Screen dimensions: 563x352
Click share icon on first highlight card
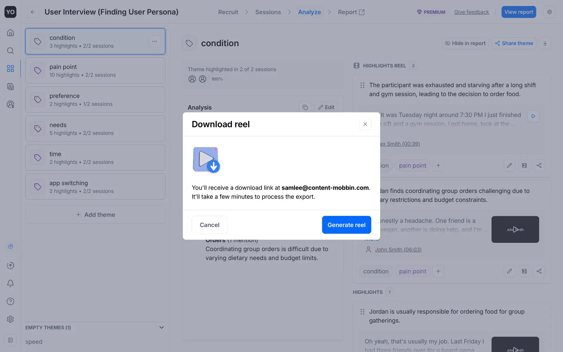[539, 165]
